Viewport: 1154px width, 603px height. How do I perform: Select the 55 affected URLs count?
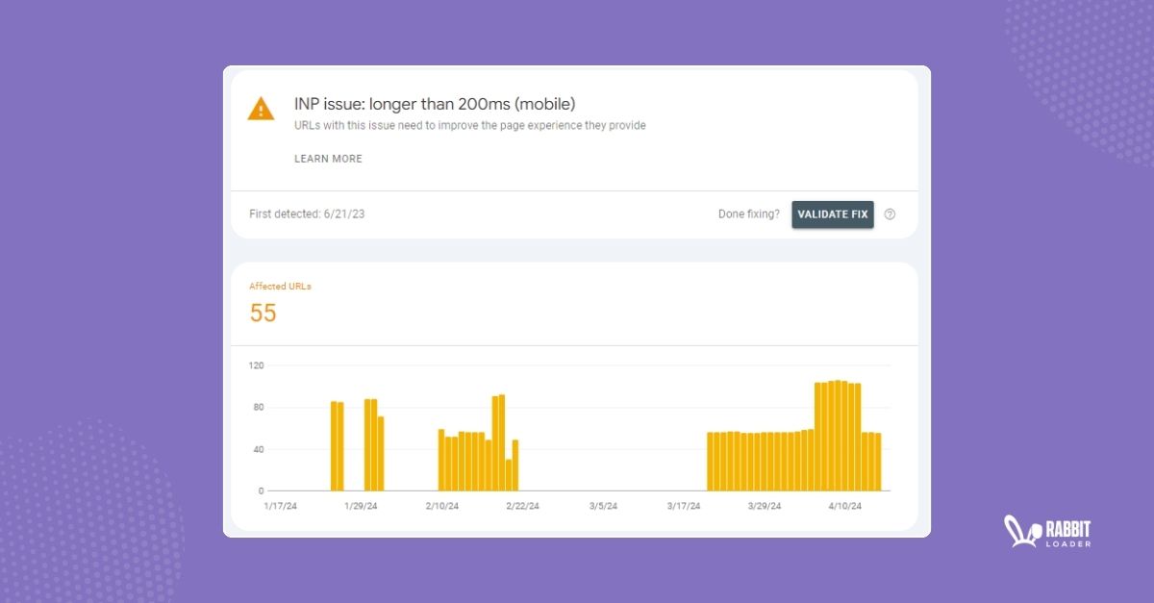[263, 313]
